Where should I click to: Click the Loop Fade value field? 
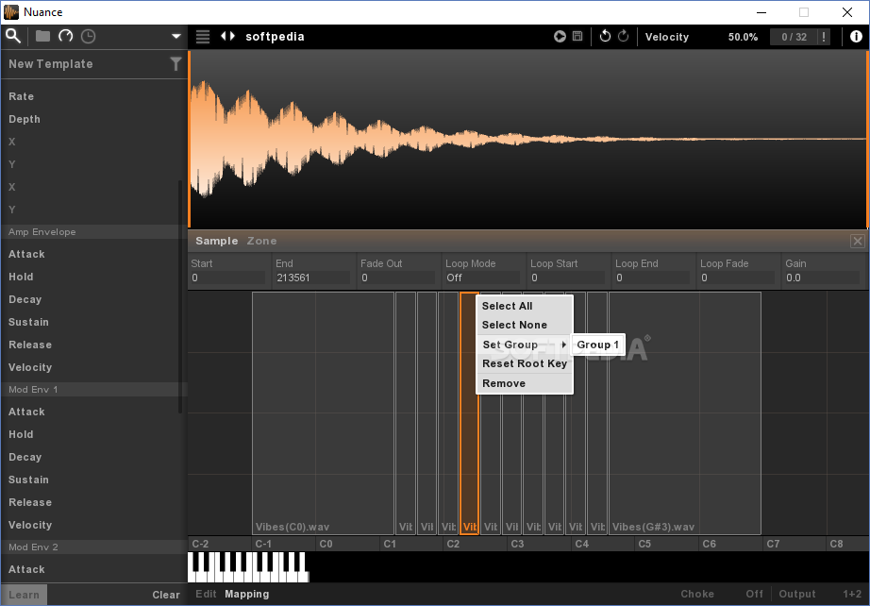pos(737,278)
